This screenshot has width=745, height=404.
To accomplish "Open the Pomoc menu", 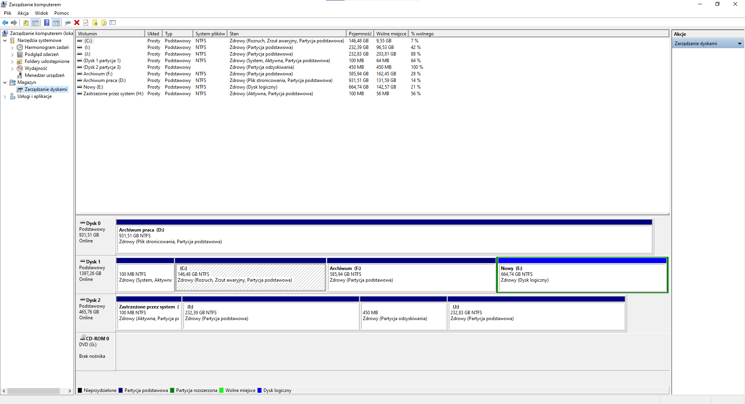I will [x=62, y=13].
